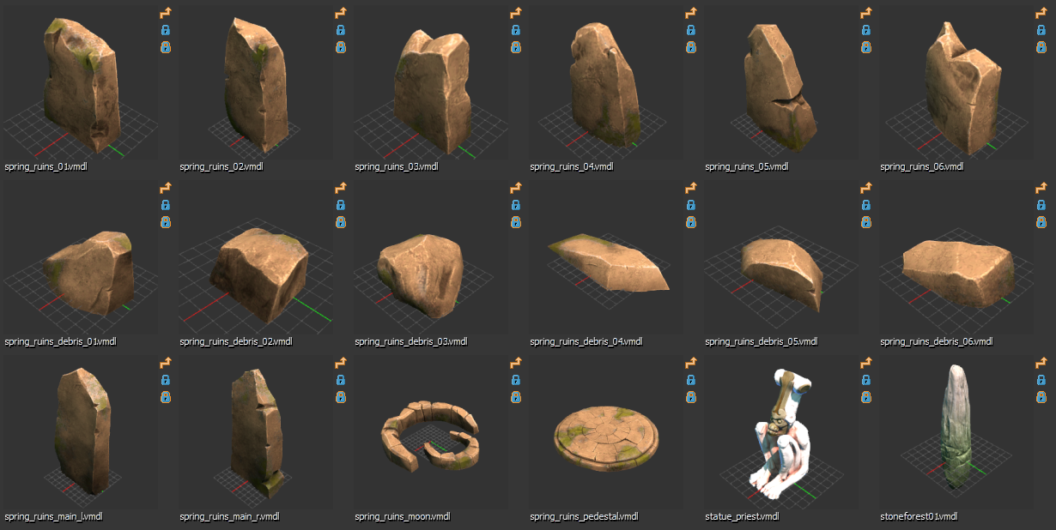Click the orange arrow icon beside spring_ruins_debris_06.vmdl
The width and height of the screenshot is (1056, 530).
click(x=1041, y=189)
